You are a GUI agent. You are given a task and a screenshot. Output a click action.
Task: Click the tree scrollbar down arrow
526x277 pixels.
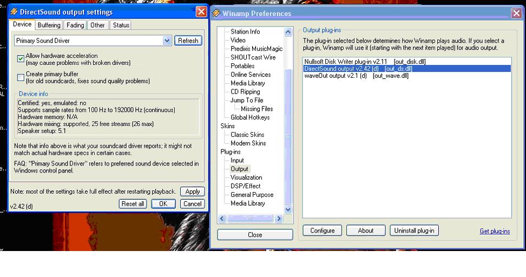288,209
